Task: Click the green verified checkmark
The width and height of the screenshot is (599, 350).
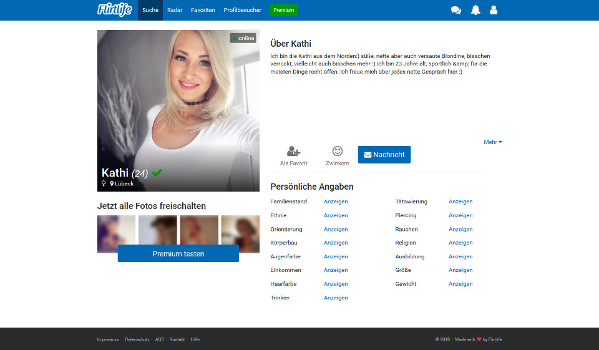Action: pos(157,173)
